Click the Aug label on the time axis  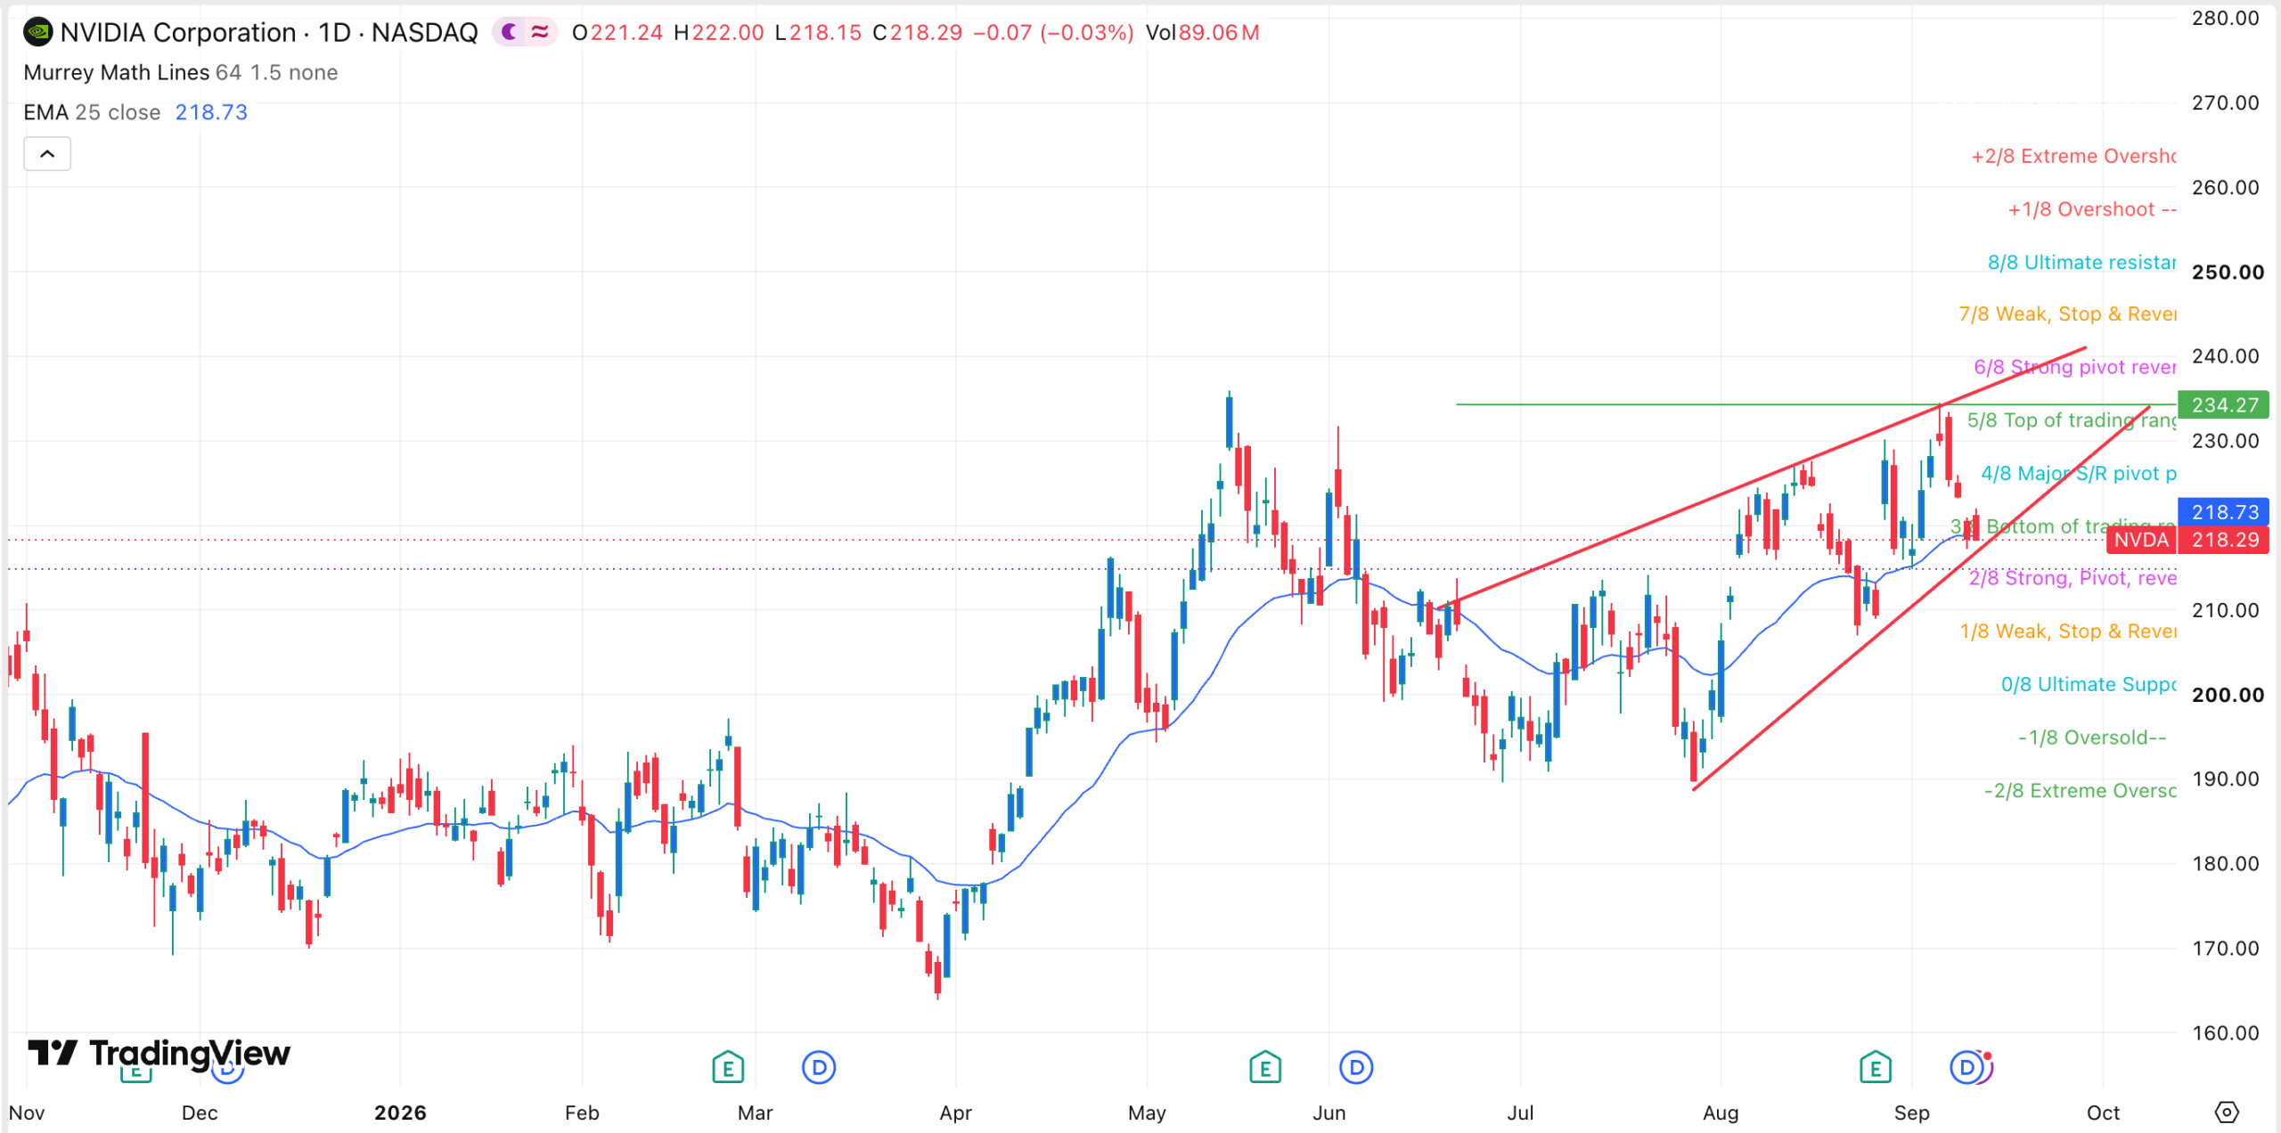tap(1721, 1113)
